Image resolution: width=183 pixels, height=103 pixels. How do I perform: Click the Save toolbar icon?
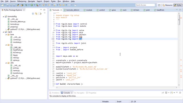[8, 5]
